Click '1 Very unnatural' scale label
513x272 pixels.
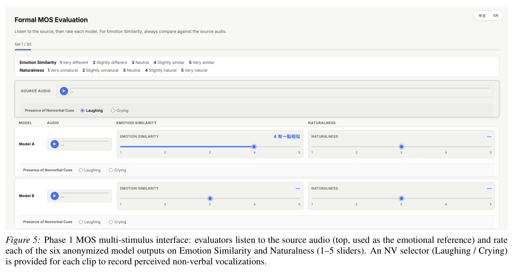click(63, 70)
